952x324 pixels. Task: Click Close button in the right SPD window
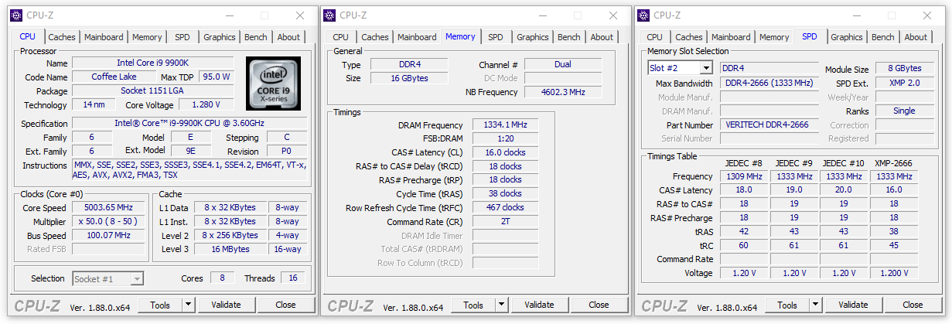coord(913,305)
